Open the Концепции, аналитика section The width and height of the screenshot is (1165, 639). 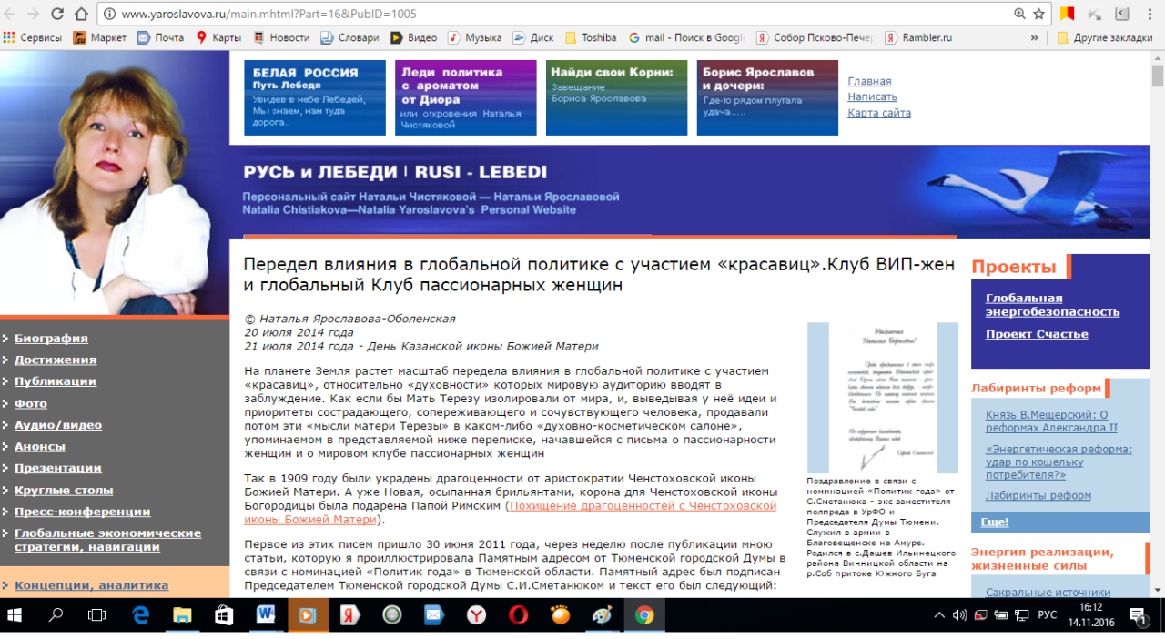click(x=91, y=585)
